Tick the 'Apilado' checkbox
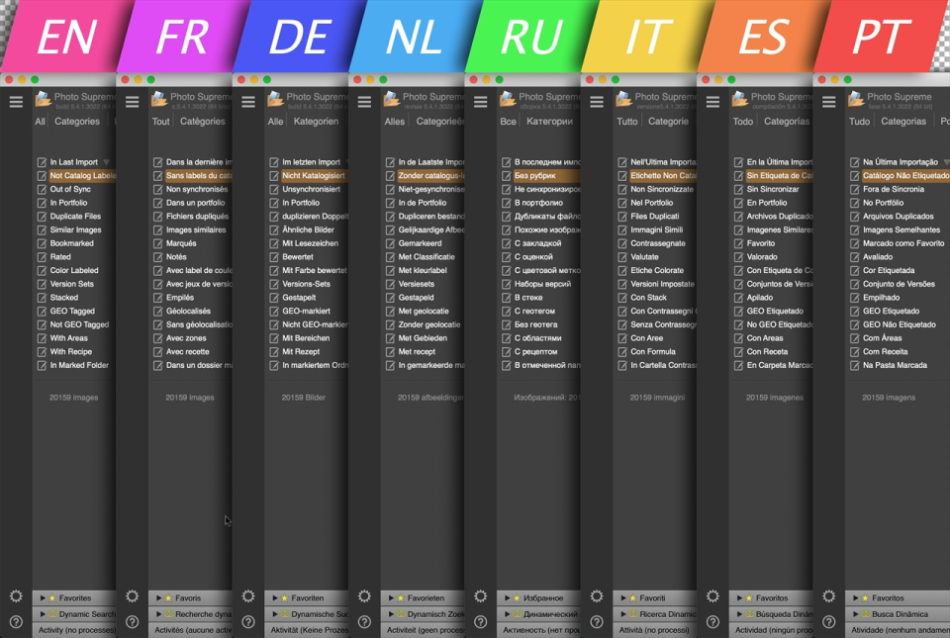950x638 pixels. (738, 297)
